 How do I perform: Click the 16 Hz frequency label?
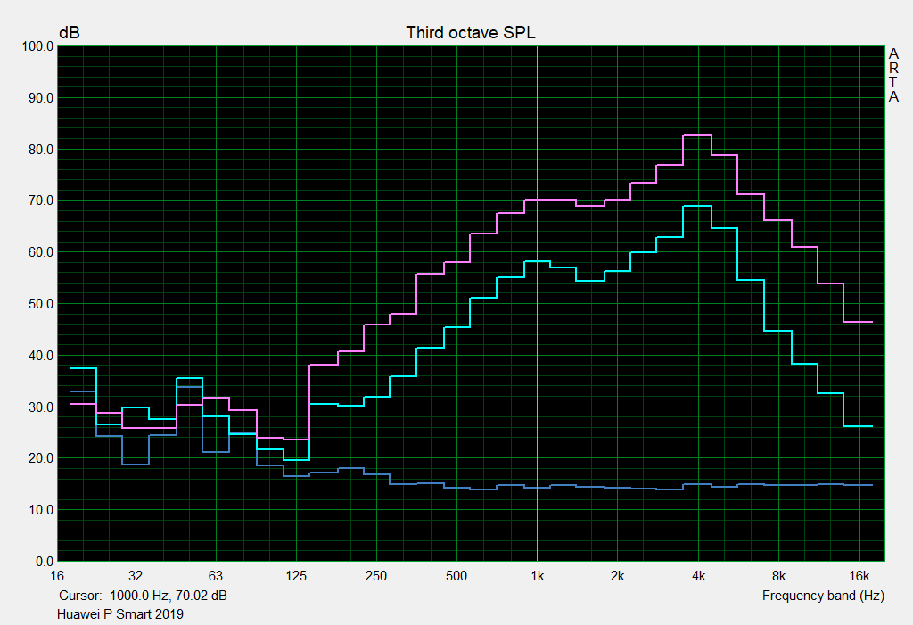pos(57,576)
